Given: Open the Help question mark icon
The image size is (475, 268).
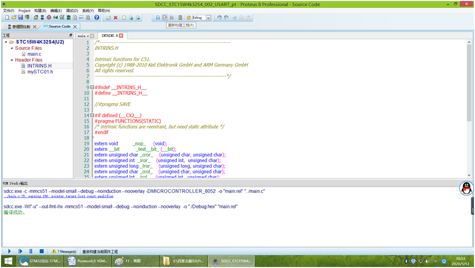Looking at the screenshot, I should (x=97, y=18).
